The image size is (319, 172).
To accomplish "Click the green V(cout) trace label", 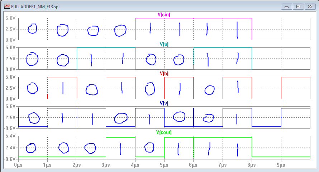I will 164,133.
